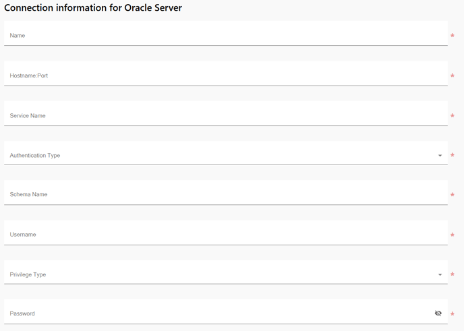Click the required asterisk beside Hostname:Port
Screen dimensions: 464x331
[453, 76]
